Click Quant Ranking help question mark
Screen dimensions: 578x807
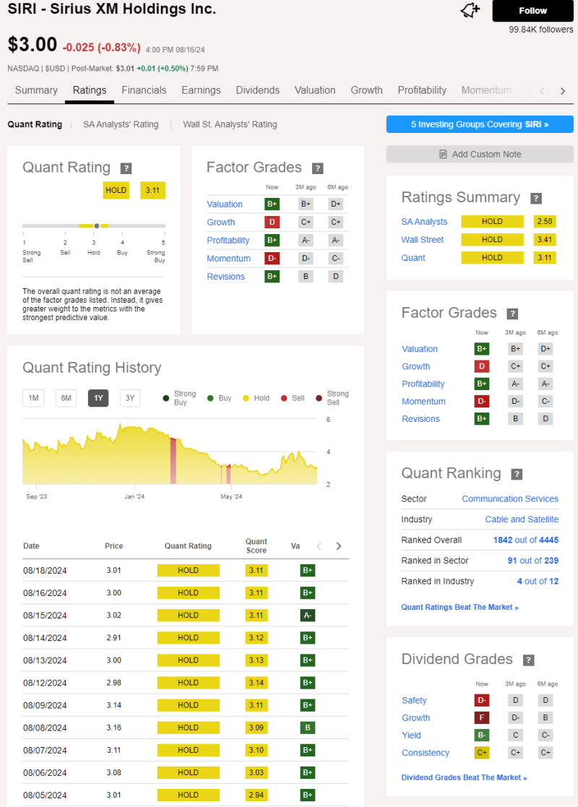click(517, 474)
